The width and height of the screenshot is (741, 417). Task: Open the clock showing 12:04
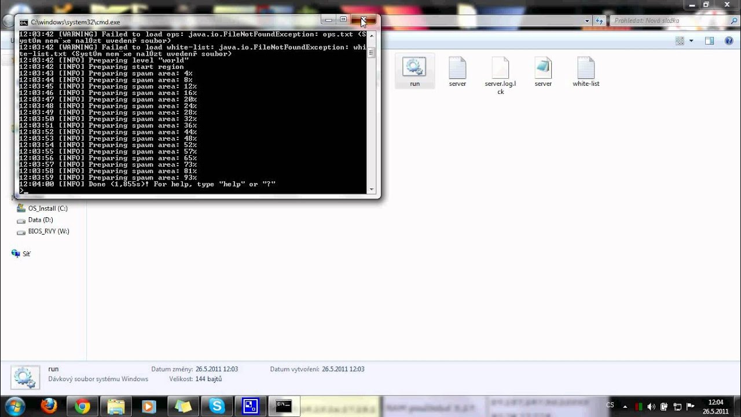[716, 407]
